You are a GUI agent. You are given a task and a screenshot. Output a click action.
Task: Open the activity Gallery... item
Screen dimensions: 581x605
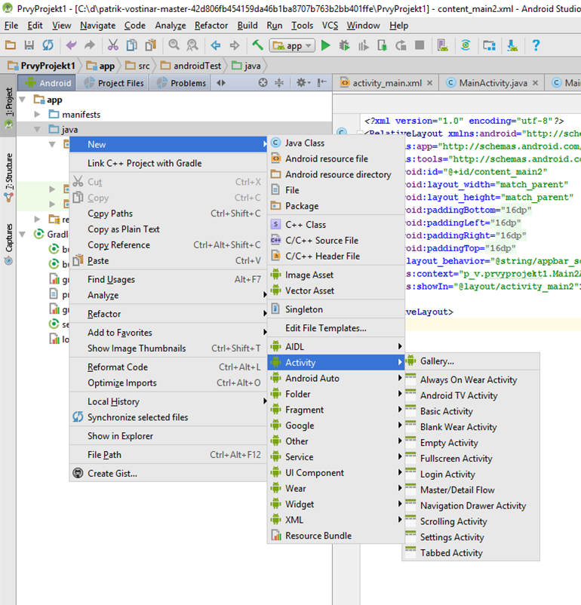click(471, 361)
